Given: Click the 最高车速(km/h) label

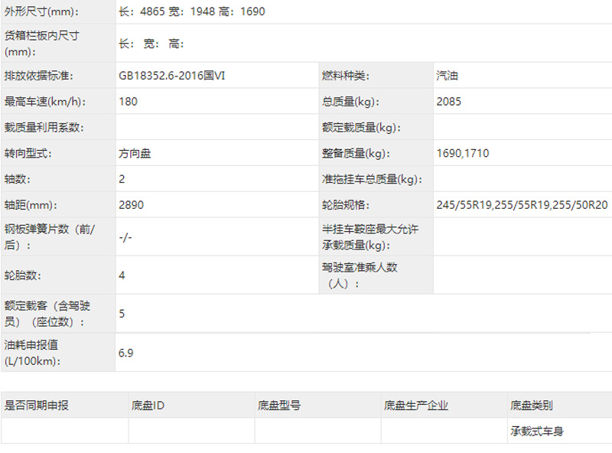Looking at the screenshot, I should 45,102.
